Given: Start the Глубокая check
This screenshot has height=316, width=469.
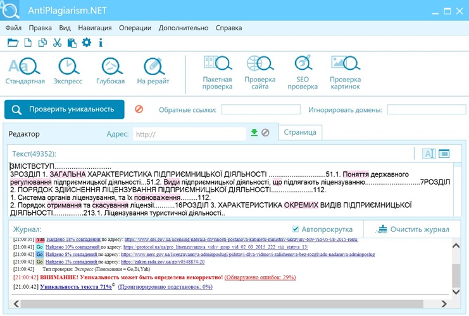Looking at the screenshot, I should (x=111, y=71).
